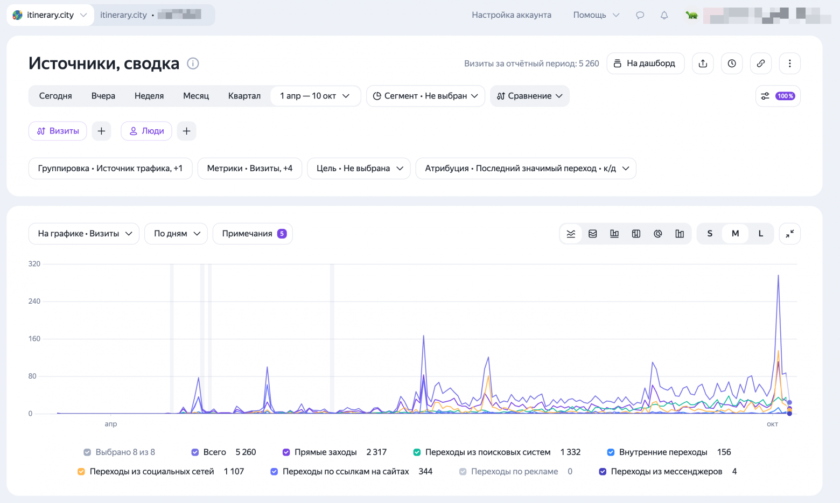Expand the Атрибуция last significant click dropdown
840x503 pixels.
(526, 169)
